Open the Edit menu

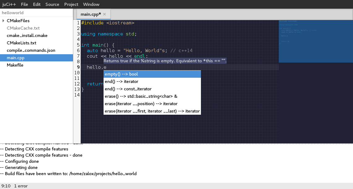point(37,4)
